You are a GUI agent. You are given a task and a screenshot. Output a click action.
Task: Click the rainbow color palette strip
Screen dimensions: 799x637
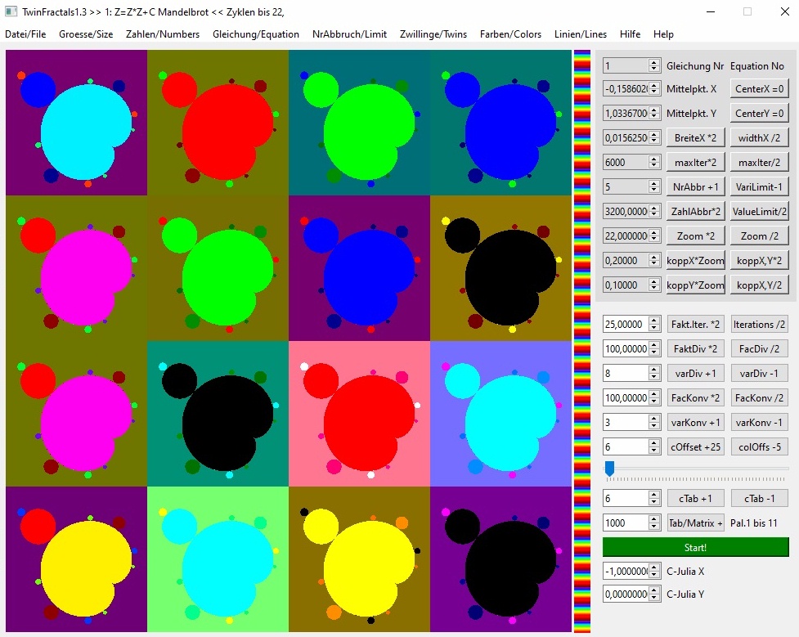[582, 341]
